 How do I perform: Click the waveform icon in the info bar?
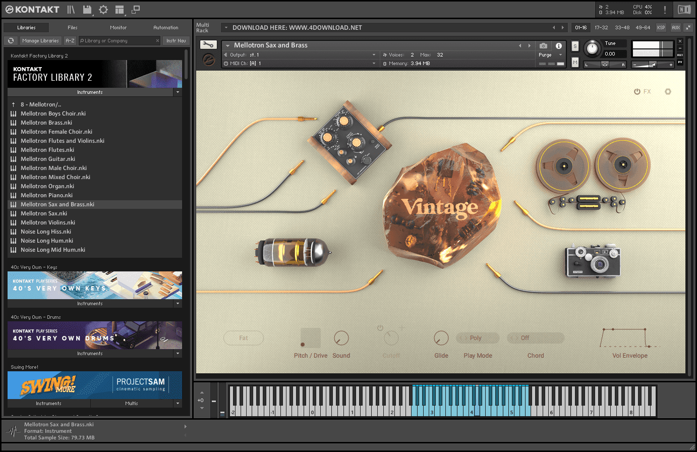point(13,431)
